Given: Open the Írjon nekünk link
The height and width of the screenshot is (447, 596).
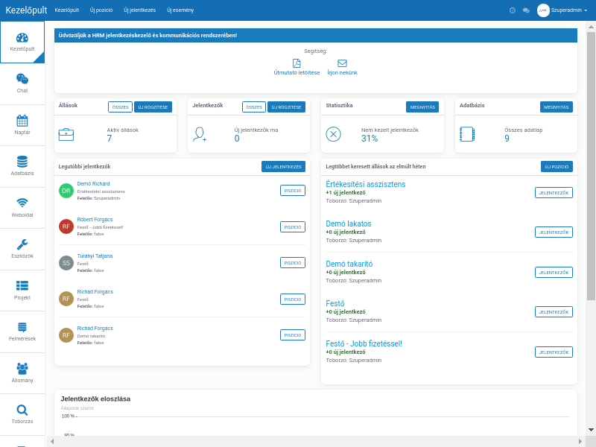Looking at the screenshot, I should (x=343, y=72).
